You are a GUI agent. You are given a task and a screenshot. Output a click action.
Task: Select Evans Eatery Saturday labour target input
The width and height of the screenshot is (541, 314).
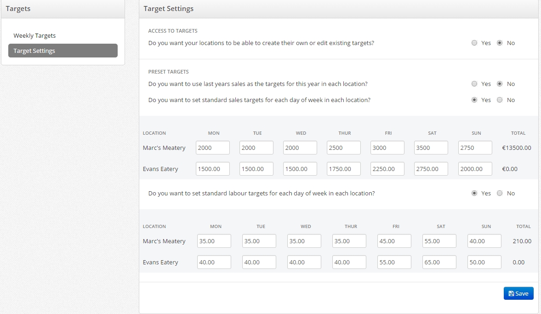pyautogui.click(x=439, y=262)
